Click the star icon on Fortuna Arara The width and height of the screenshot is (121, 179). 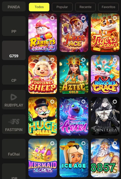point(84,101)
